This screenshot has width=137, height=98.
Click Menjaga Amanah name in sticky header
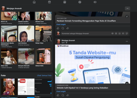tap(14, 8)
